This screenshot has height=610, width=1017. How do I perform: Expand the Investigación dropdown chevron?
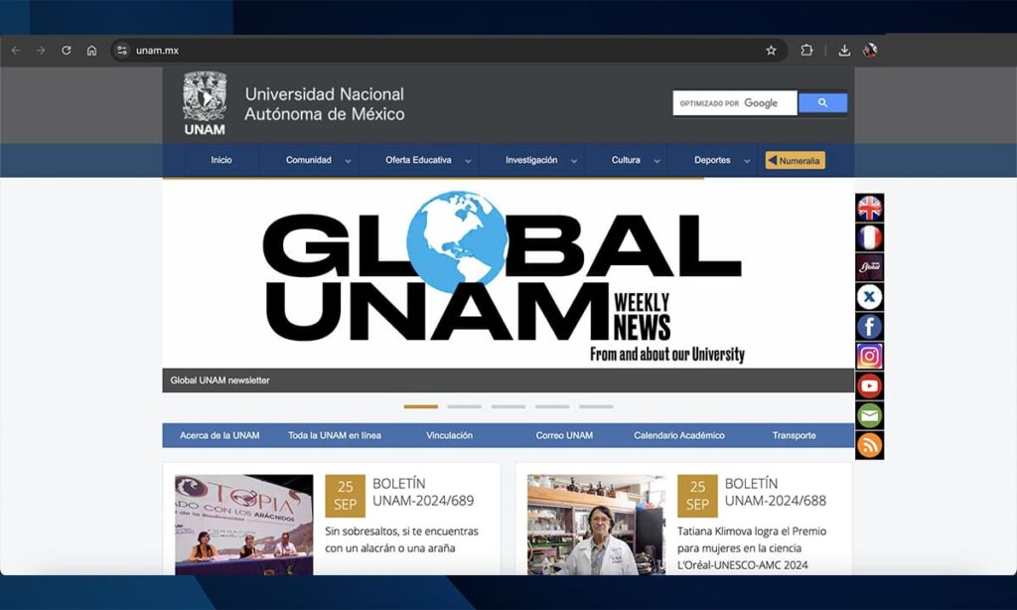click(574, 162)
